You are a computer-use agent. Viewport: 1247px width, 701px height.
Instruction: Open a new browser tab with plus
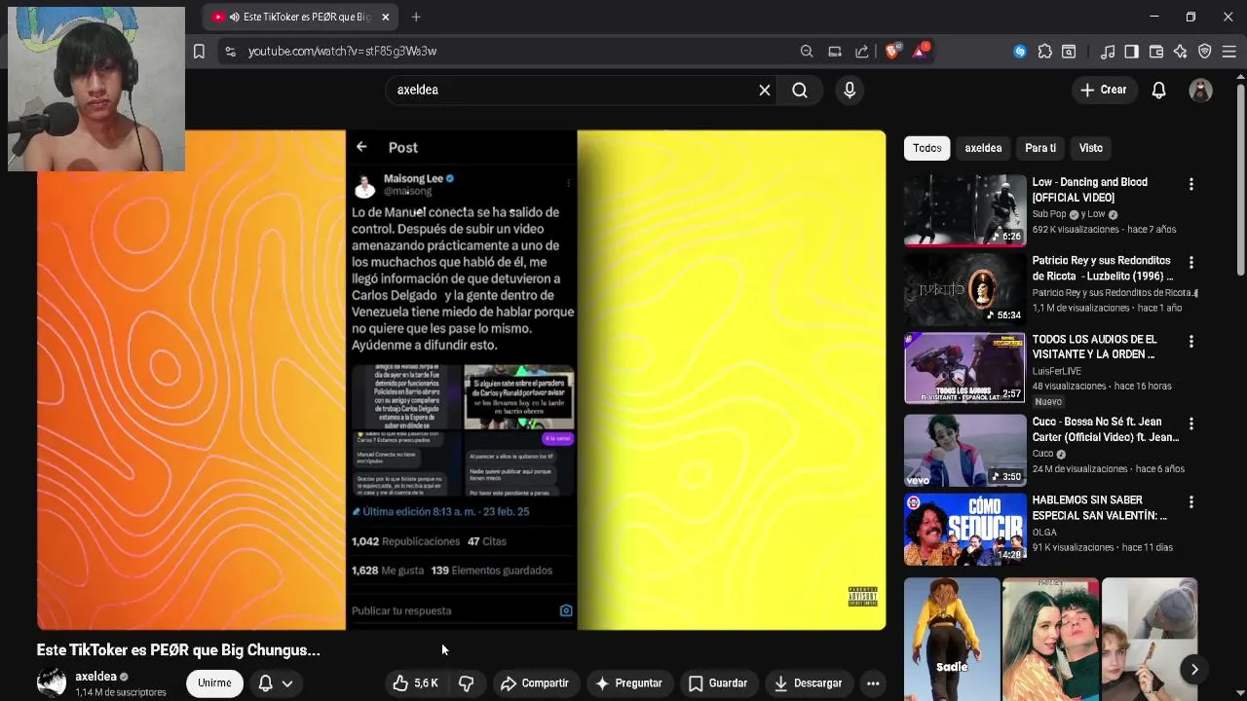tap(416, 17)
